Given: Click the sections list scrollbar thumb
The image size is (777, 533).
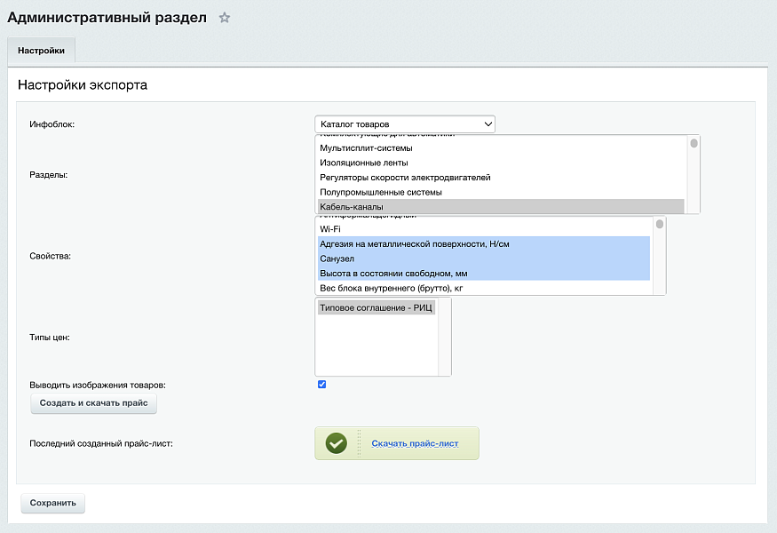Looking at the screenshot, I should point(694,143).
